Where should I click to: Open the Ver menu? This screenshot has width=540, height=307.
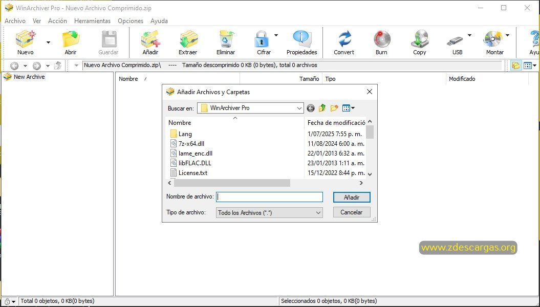click(37, 21)
